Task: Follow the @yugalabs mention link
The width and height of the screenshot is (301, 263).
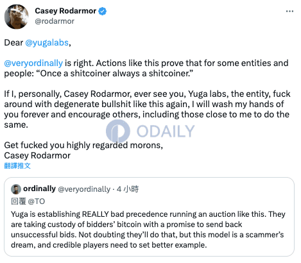Action: click(x=47, y=43)
